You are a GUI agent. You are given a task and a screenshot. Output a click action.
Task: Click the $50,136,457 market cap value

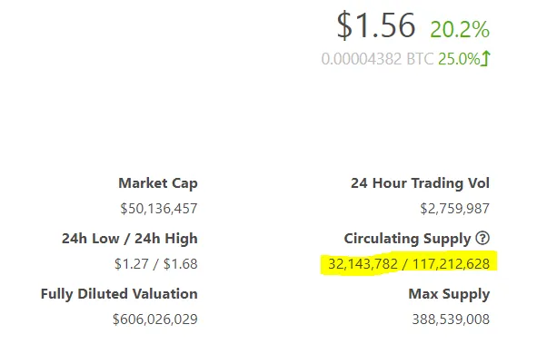tap(159, 208)
